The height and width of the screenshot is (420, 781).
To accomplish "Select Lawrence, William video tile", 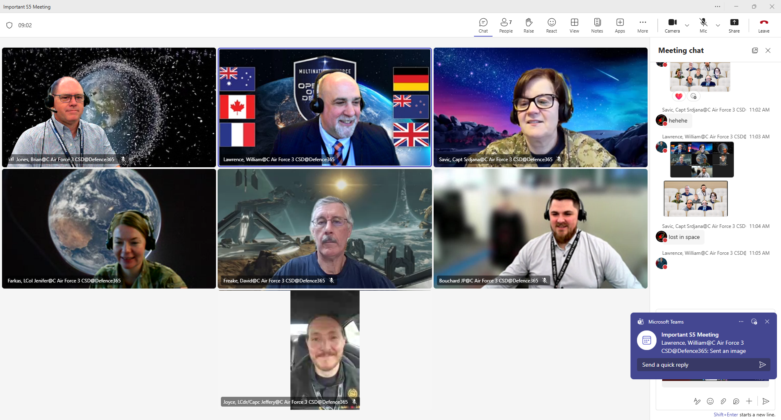I will tap(325, 107).
